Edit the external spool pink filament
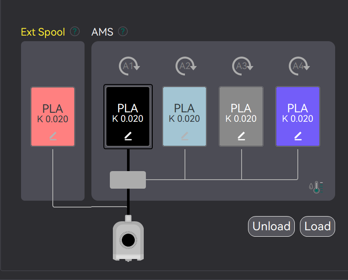Viewport: 348px width, 280px height. (53, 136)
